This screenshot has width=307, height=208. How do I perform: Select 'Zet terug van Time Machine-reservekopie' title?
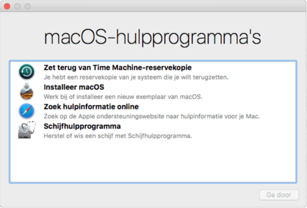[117, 68]
